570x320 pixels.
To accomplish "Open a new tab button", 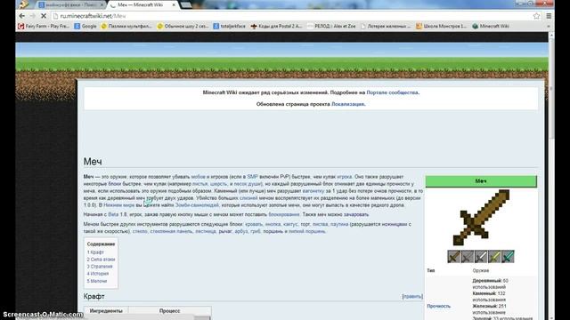I will tap(186, 5).
